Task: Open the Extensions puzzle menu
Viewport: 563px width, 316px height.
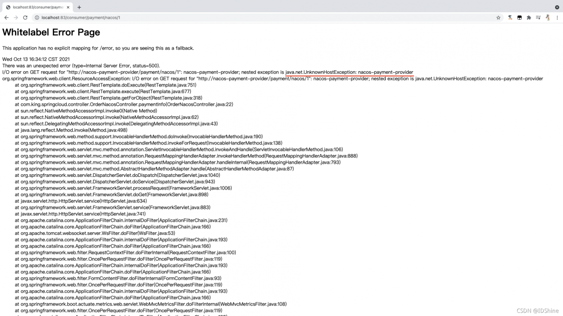Action: [529, 18]
